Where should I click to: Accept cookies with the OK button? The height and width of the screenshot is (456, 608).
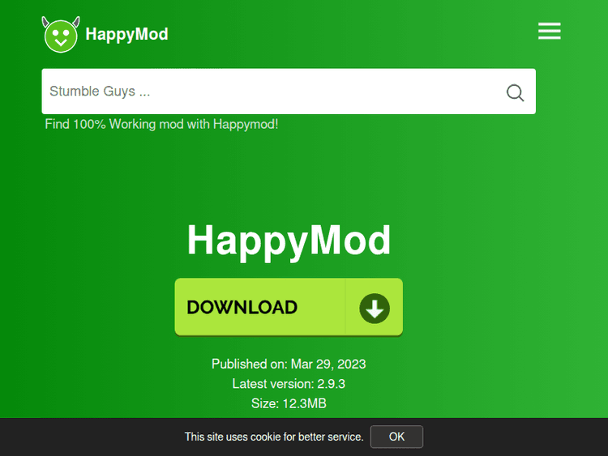pyautogui.click(x=396, y=437)
